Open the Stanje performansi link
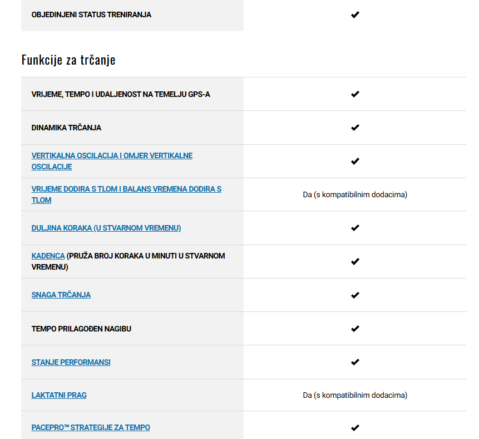 pyautogui.click(x=71, y=362)
